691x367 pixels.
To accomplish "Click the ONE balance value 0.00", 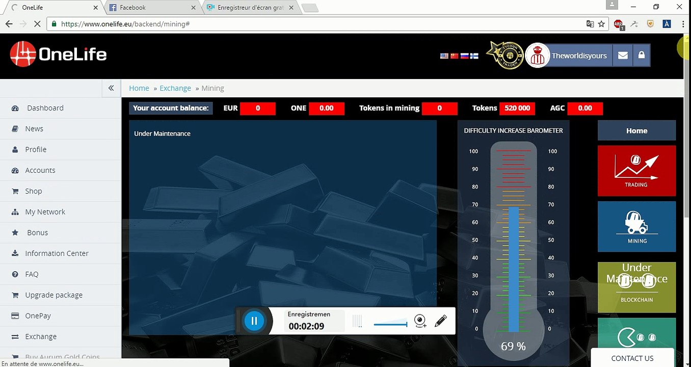I will tap(327, 108).
